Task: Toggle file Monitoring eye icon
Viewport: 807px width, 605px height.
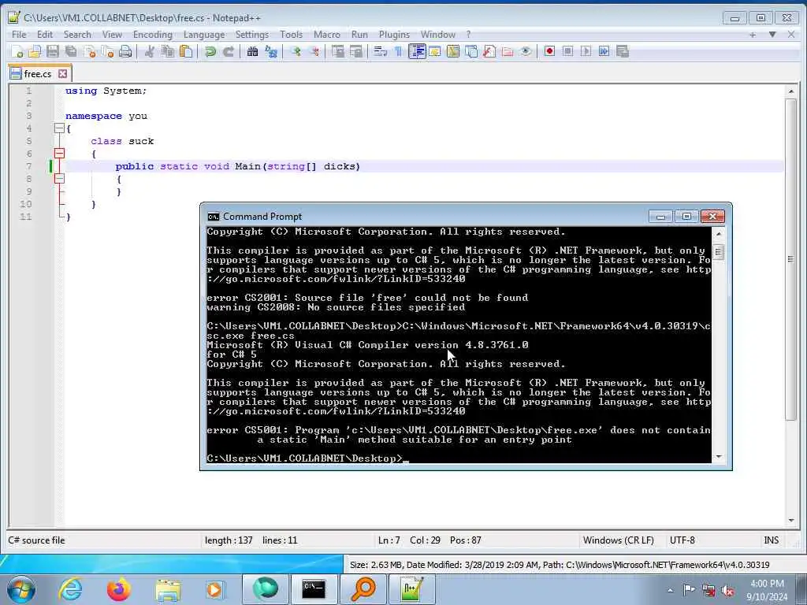Action: point(526,51)
